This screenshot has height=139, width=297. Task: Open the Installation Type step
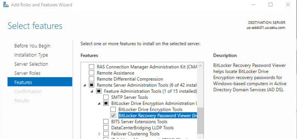(x=31, y=55)
